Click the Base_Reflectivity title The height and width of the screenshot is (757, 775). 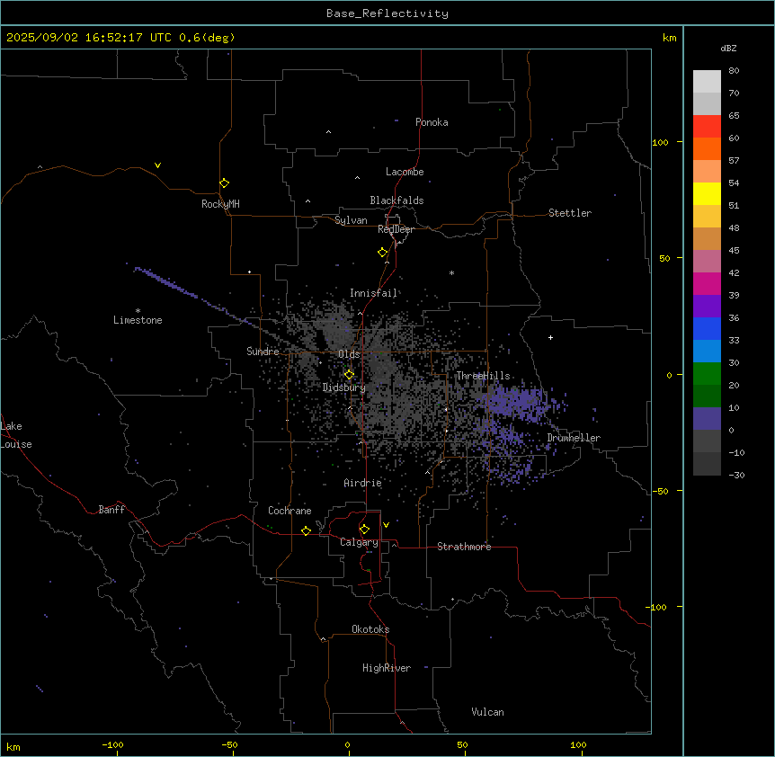[x=387, y=13]
